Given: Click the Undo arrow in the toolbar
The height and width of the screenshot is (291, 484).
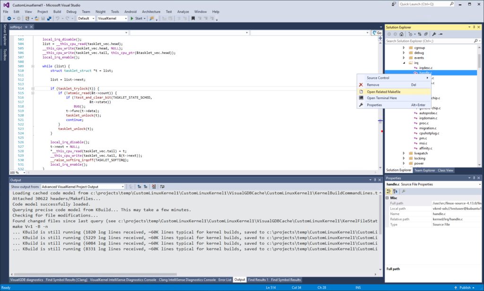Looking at the screenshot, I should pos(57,18).
